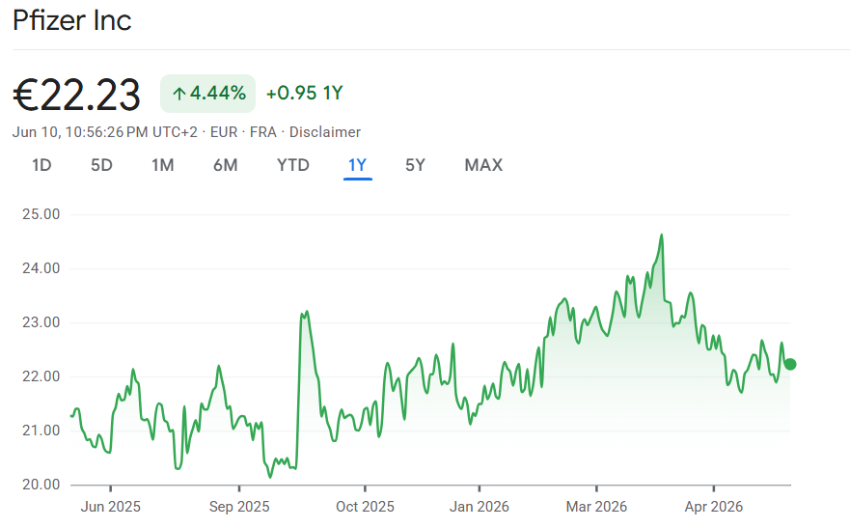Click the Jun 10 timestamp text
This screenshot has height=528, width=850.
coord(104,132)
